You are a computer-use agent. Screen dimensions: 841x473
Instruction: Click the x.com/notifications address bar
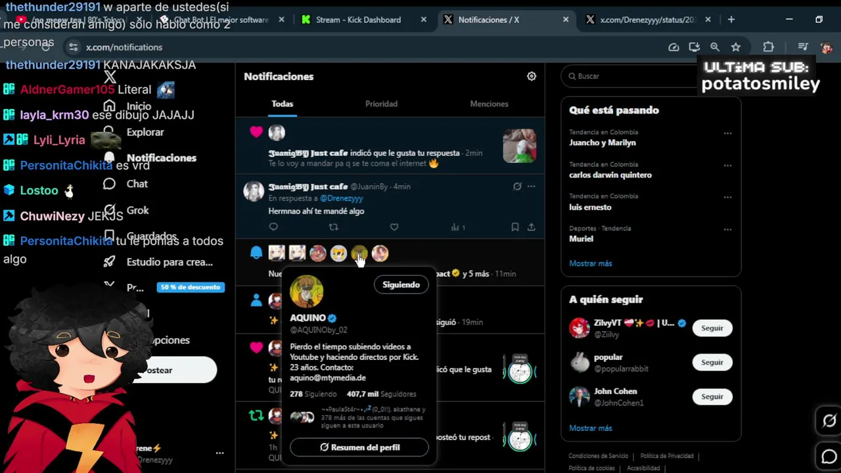(368, 47)
